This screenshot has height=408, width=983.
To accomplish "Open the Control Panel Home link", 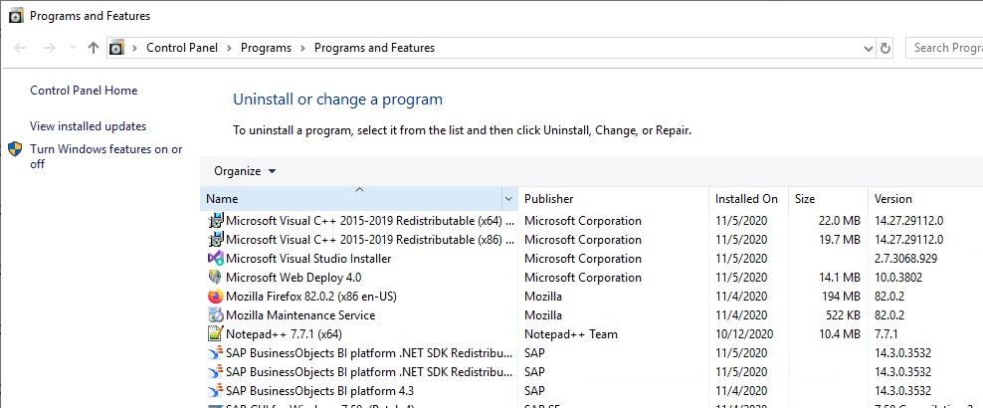I will click(x=84, y=91).
